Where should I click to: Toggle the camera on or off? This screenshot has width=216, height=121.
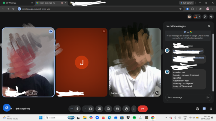coord(91,109)
